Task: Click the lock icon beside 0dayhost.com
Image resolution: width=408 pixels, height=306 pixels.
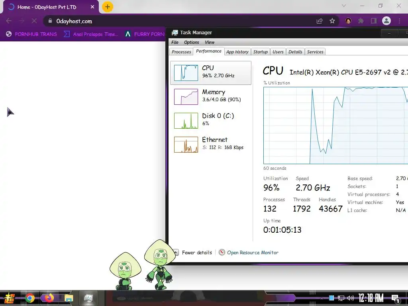Action: pos(50,21)
